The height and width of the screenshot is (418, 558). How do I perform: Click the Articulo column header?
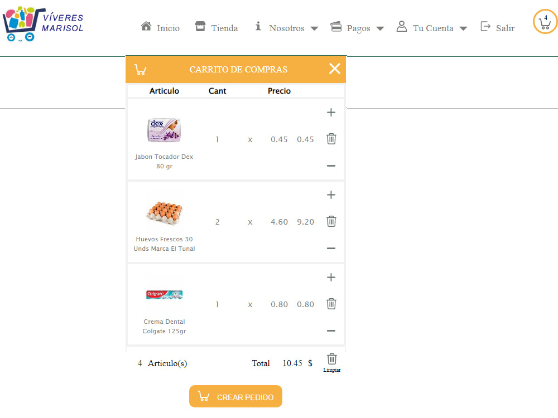[x=164, y=91]
